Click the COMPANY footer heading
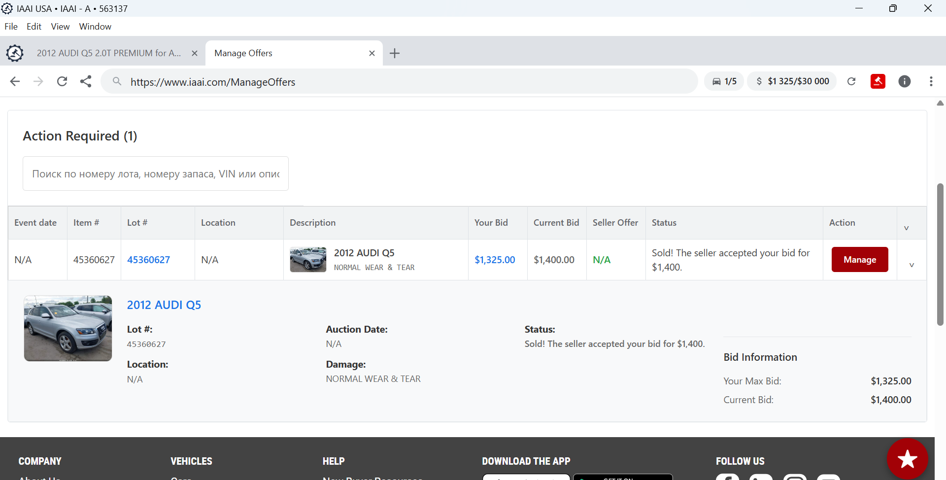The width and height of the screenshot is (946, 480). pos(40,461)
